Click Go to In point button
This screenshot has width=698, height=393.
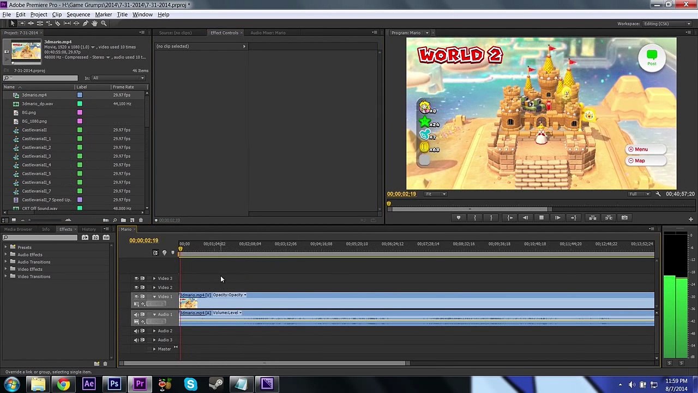(x=510, y=218)
